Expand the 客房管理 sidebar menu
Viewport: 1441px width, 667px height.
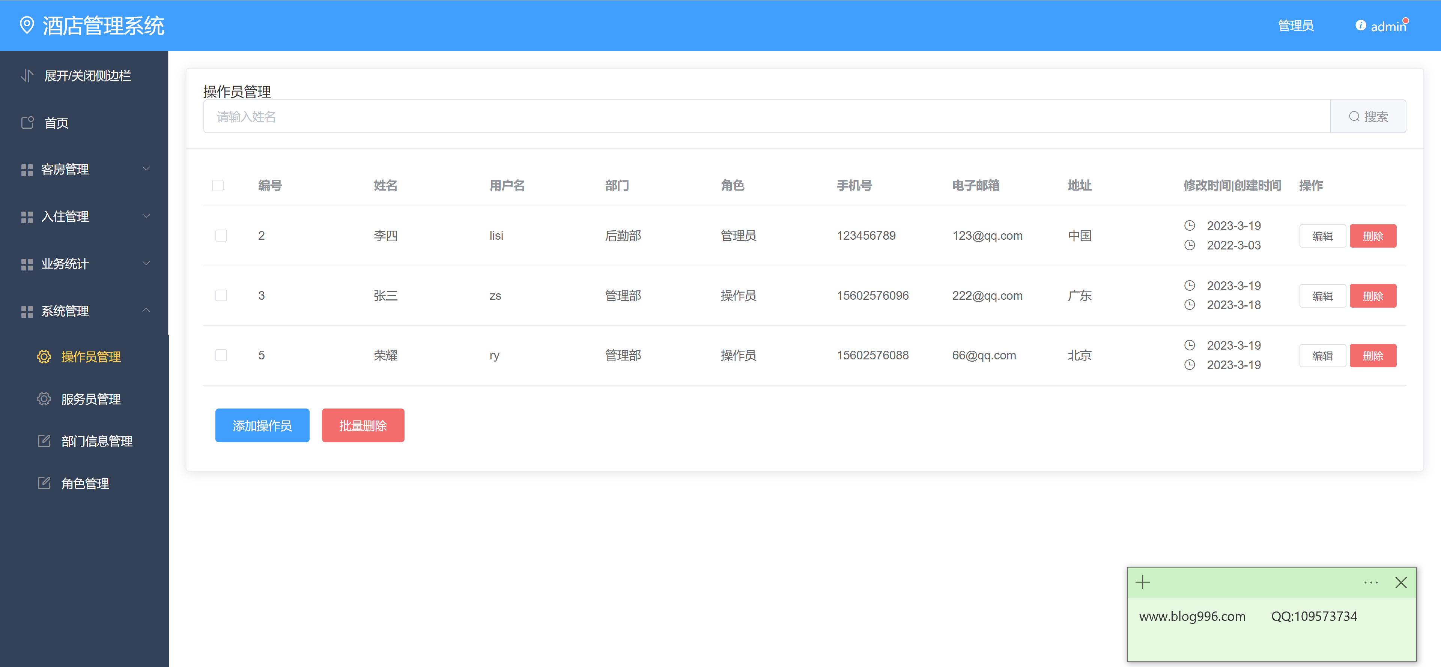click(84, 169)
